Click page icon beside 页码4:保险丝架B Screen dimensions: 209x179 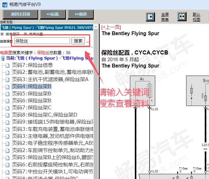point(8,87)
